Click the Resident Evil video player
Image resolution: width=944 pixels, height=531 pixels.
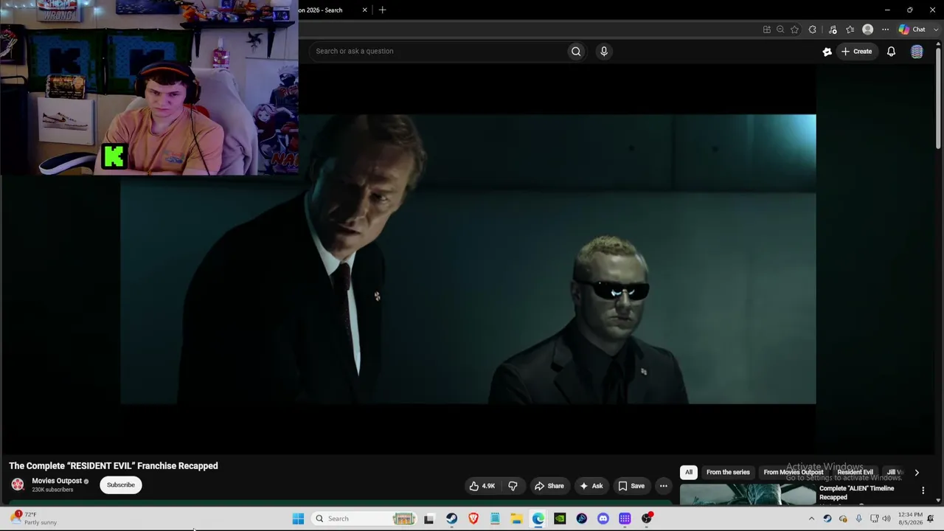tap(468, 259)
